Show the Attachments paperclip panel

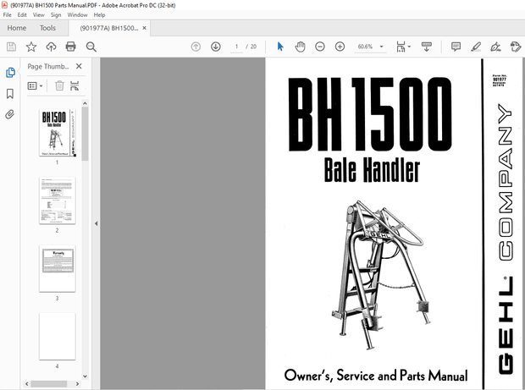pos(10,114)
